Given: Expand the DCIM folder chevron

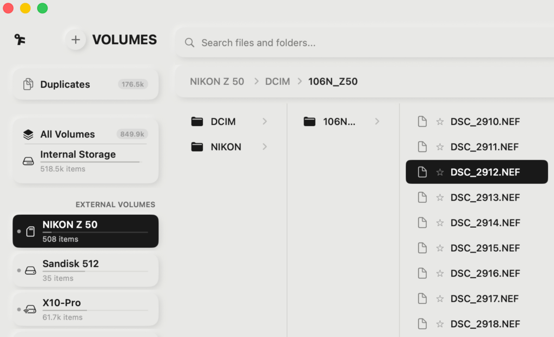Looking at the screenshot, I should (x=265, y=122).
